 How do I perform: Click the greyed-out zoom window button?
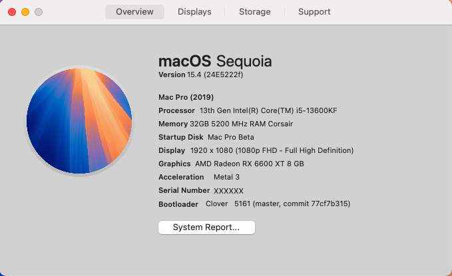(39, 12)
